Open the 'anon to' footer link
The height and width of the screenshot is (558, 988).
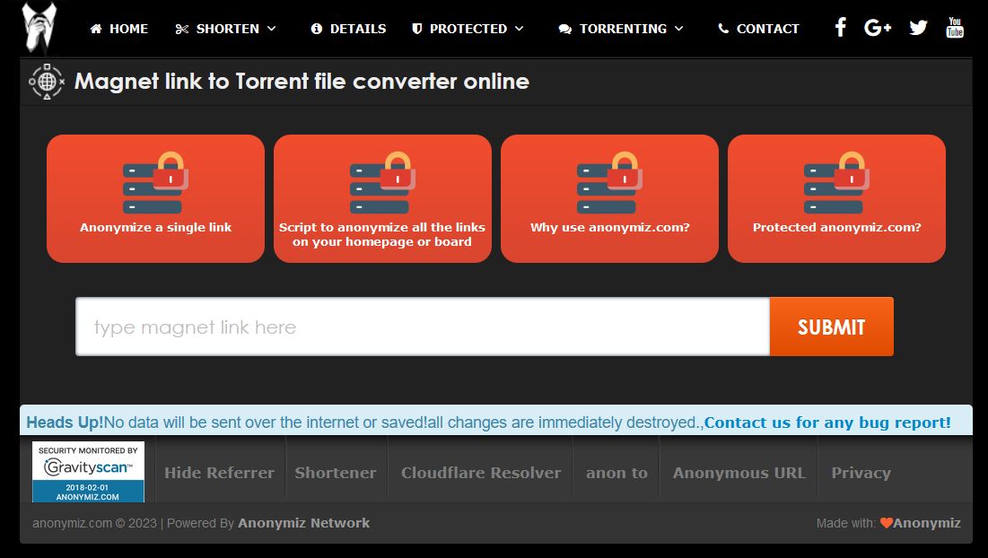[616, 473]
